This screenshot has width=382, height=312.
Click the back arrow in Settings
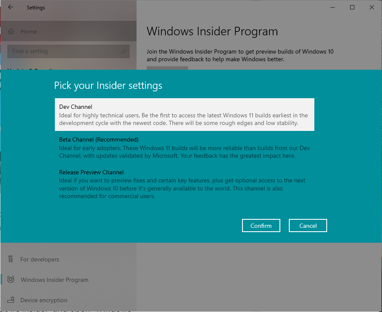[11, 7]
